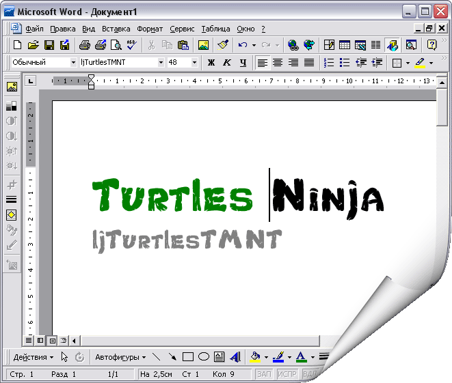This screenshot has width=452, height=383.
Task: Center align the text
Action: click(278, 62)
